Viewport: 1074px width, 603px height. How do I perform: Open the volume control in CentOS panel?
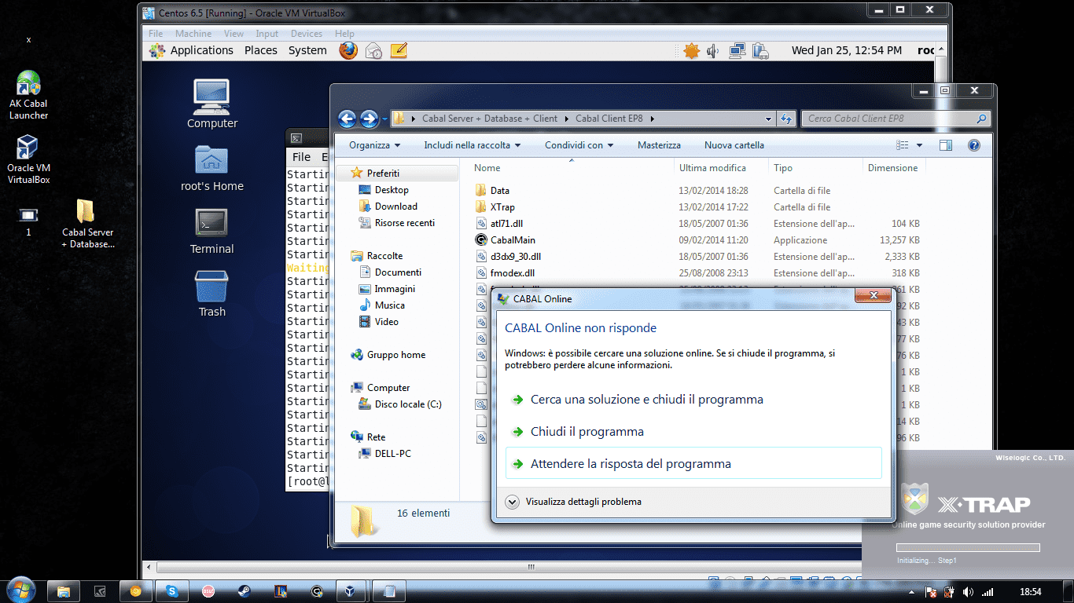point(713,50)
